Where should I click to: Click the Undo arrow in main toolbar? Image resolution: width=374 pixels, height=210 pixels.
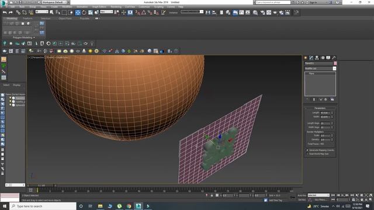pos(5,12)
